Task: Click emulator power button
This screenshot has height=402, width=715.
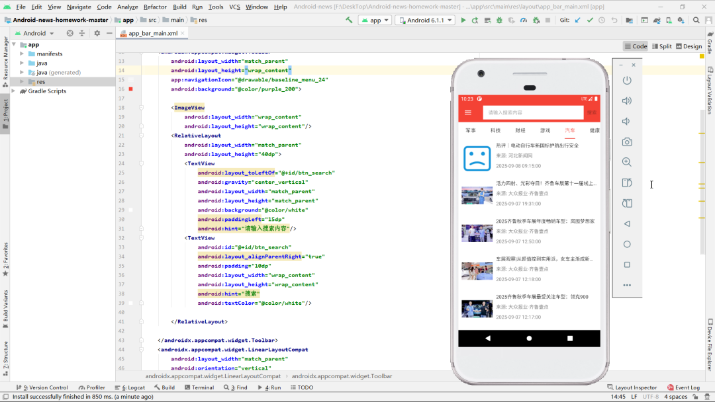Action: [627, 80]
